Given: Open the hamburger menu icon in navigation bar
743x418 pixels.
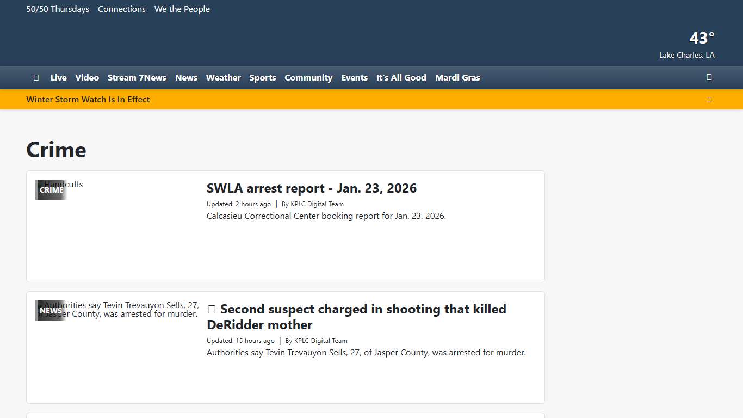Looking at the screenshot, I should point(36,78).
